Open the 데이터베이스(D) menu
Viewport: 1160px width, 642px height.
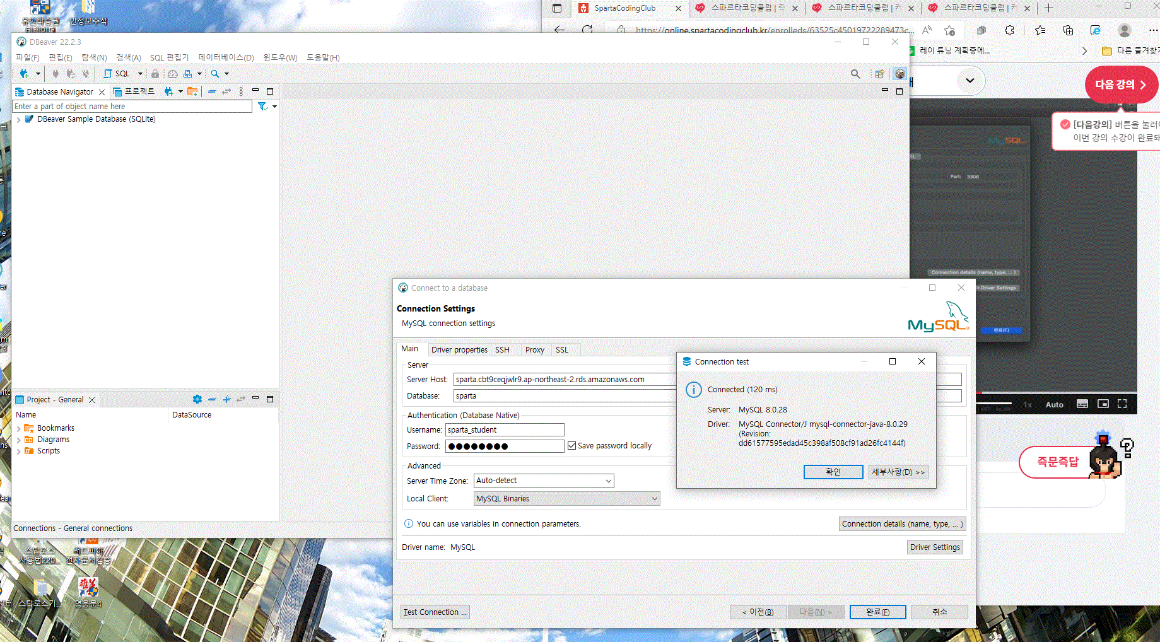coord(226,57)
